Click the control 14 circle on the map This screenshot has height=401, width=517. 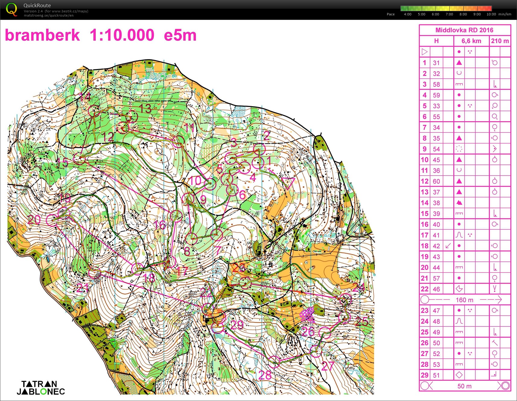pyautogui.click(x=94, y=111)
